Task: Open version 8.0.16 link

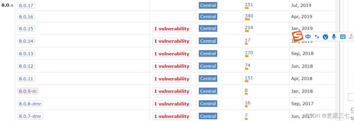Action: point(26,17)
